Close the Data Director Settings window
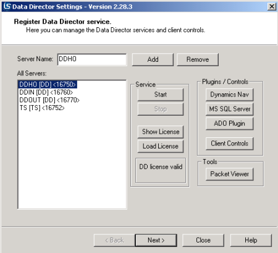Image resolution: width=278 pixels, height=253 pixels. (272, 7)
